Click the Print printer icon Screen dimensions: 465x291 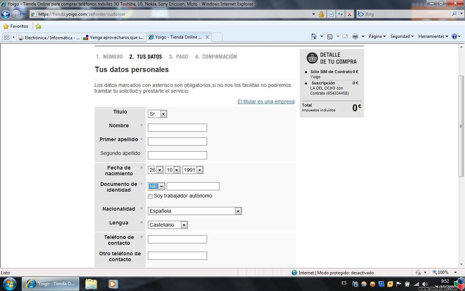tap(355, 36)
